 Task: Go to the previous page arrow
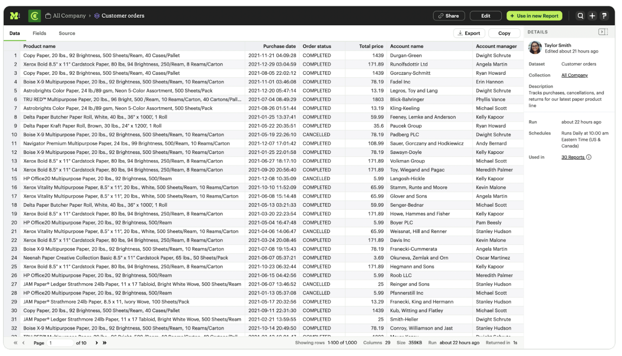point(23,343)
